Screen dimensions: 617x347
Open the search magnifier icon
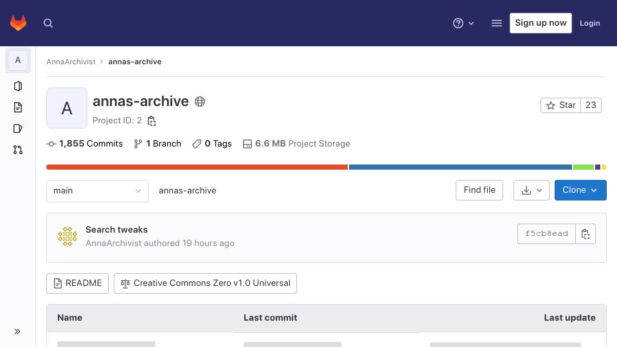click(x=48, y=23)
